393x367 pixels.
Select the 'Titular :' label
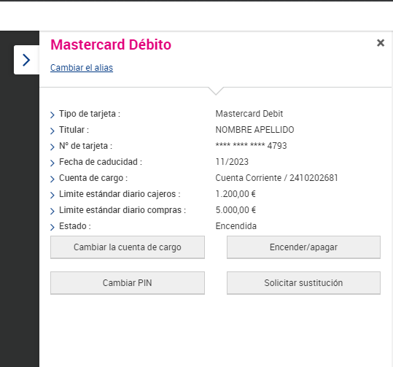tap(74, 130)
